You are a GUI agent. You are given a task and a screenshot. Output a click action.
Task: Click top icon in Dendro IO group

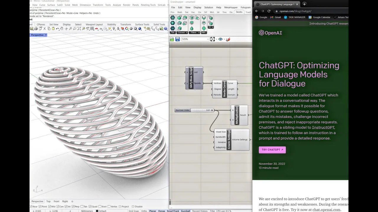pos(211,18)
